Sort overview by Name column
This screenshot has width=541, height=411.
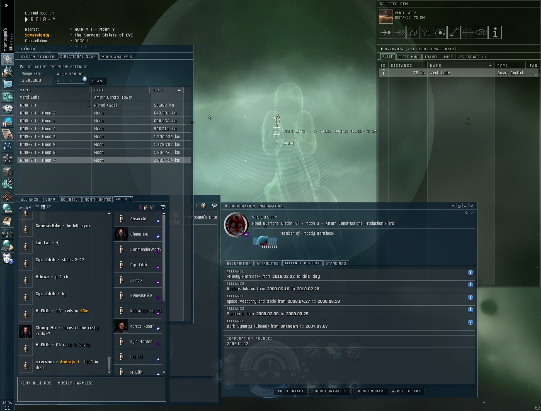tap(461, 66)
